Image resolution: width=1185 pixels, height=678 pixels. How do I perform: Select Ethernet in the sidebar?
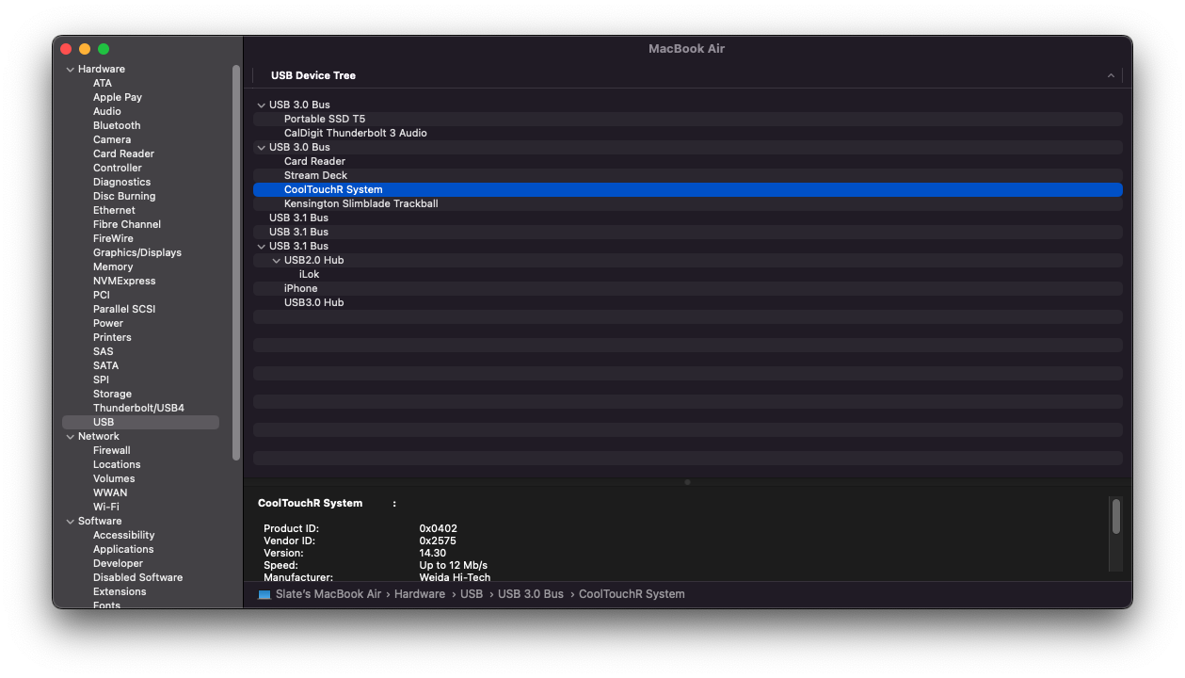(x=114, y=210)
